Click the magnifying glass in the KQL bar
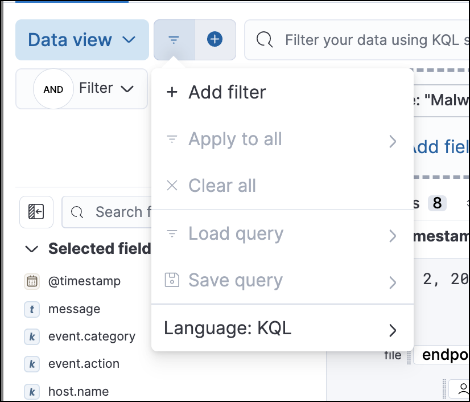The height and width of the screenshot is (402, 470). click(264, 40)
